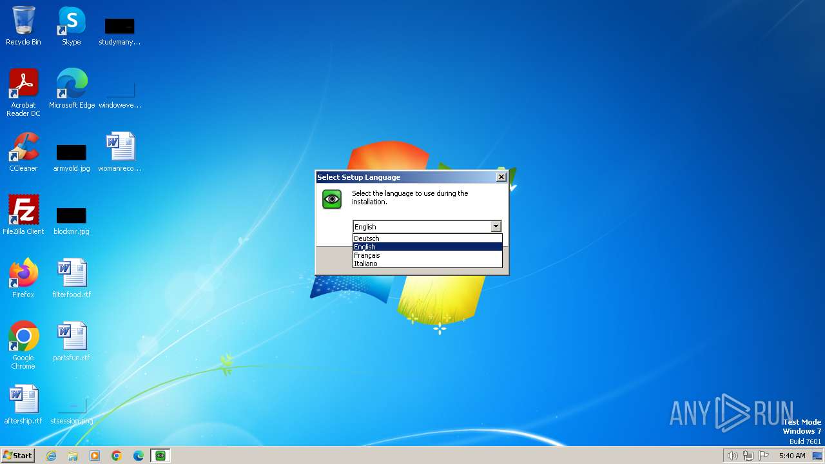Select the CCleaner desktop shortcut
Image resolution: width=825 pixels, height=464 pixels.
click(23, 152)
